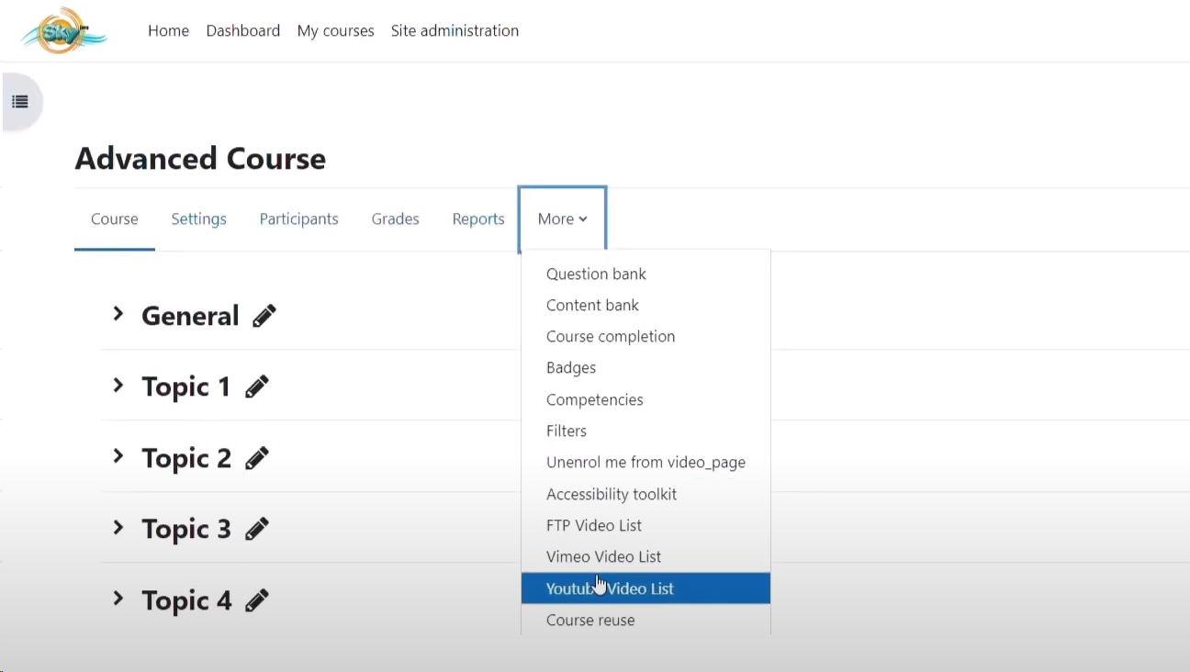Open My courses in top navigation
The width and height of the screenshot is (1190, 672).
point(335,30)
